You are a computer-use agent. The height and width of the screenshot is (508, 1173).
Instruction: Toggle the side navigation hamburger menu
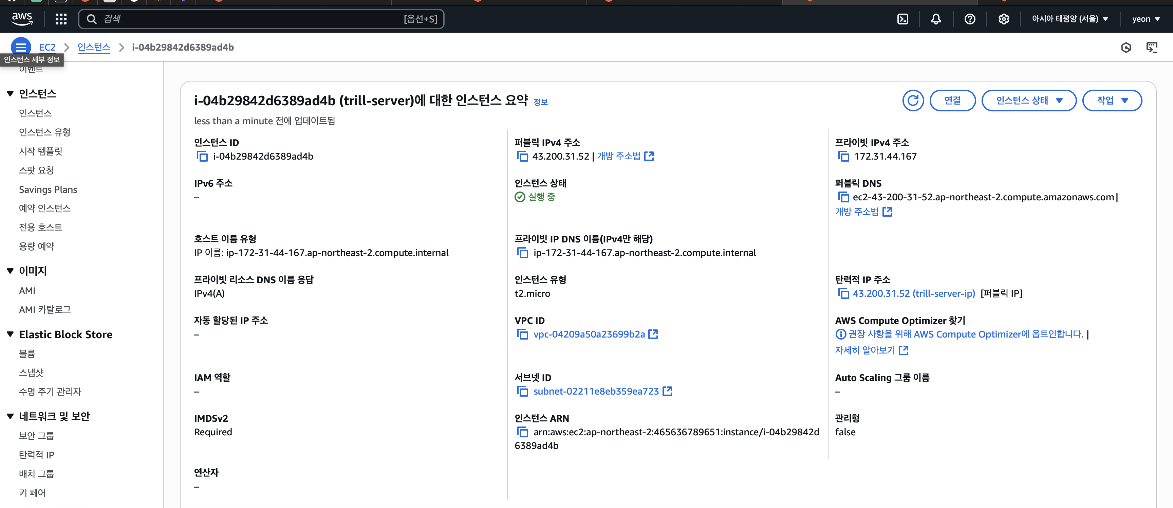click(x=21, y=47)
